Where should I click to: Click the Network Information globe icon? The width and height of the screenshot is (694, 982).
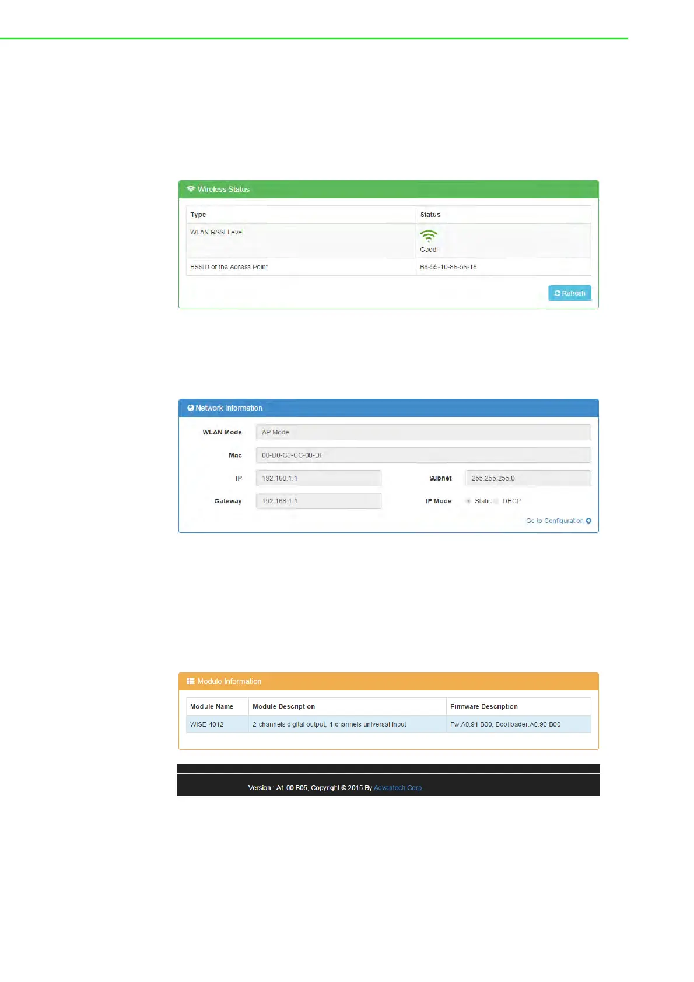191,408
